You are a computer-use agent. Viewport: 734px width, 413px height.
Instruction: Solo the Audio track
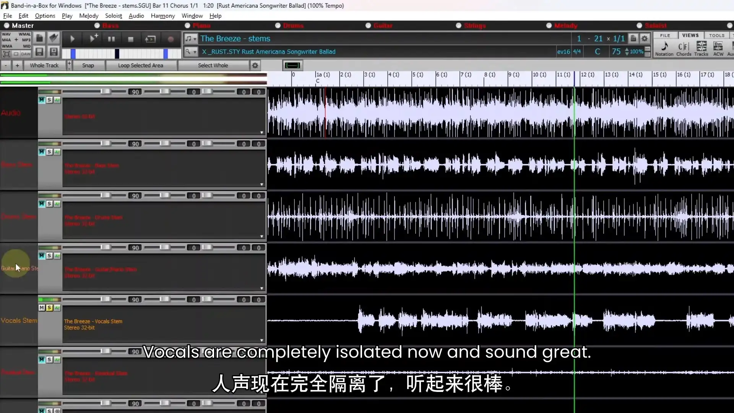49,99
